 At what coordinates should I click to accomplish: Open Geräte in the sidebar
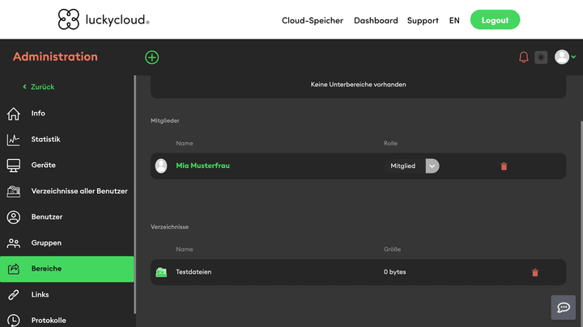pyautogui.click(x=43, y=166)
